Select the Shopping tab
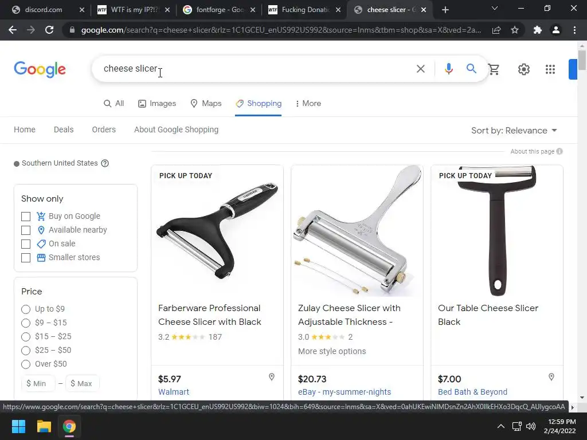587x440 pixels. 259,103
